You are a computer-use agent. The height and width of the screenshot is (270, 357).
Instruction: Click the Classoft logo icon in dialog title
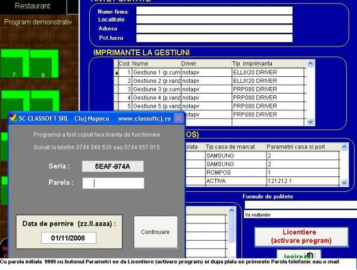click(x=13, y=119)
